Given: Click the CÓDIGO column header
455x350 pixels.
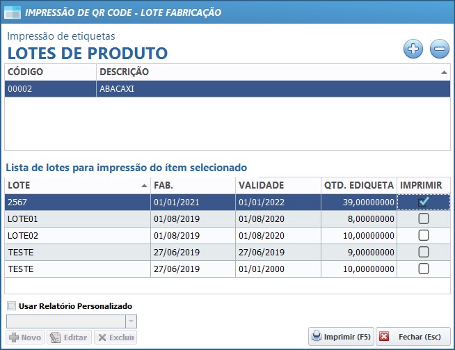Looking at the screenshot, I should pos(51,72).
